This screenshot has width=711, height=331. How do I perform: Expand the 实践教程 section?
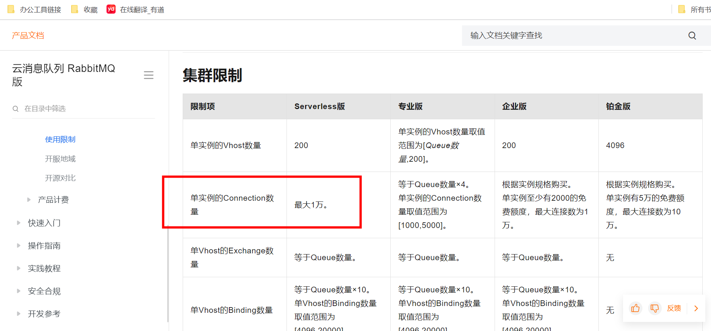(19, 268)
